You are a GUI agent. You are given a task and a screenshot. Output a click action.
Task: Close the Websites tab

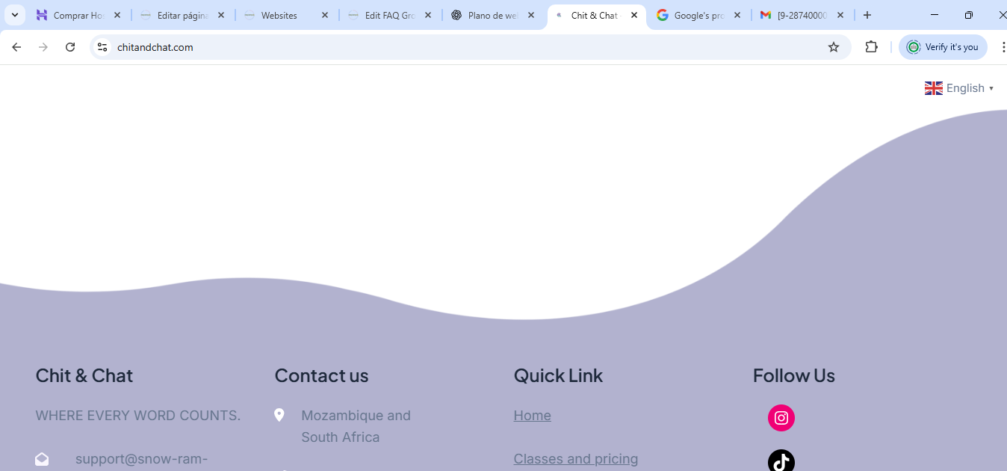point(324,15)
